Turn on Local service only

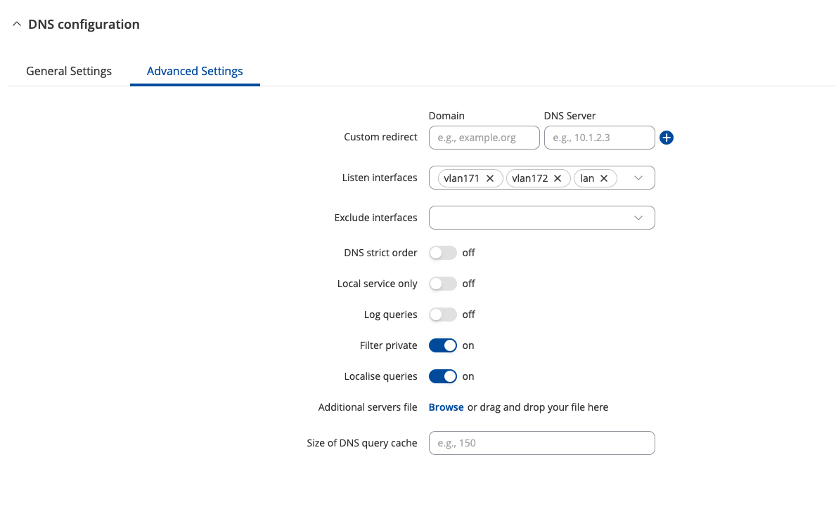(442, 284)
